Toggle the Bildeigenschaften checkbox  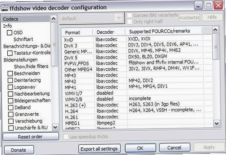[11, 101]
